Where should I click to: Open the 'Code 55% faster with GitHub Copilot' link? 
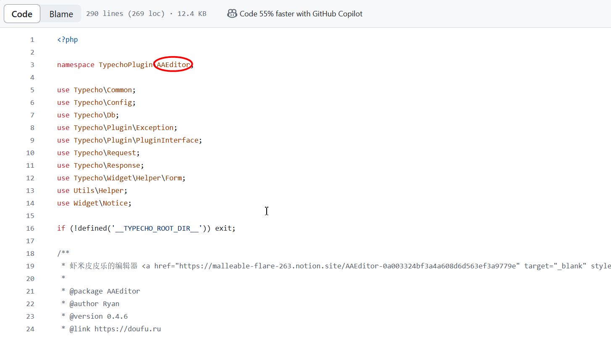[x=301, y=14]
